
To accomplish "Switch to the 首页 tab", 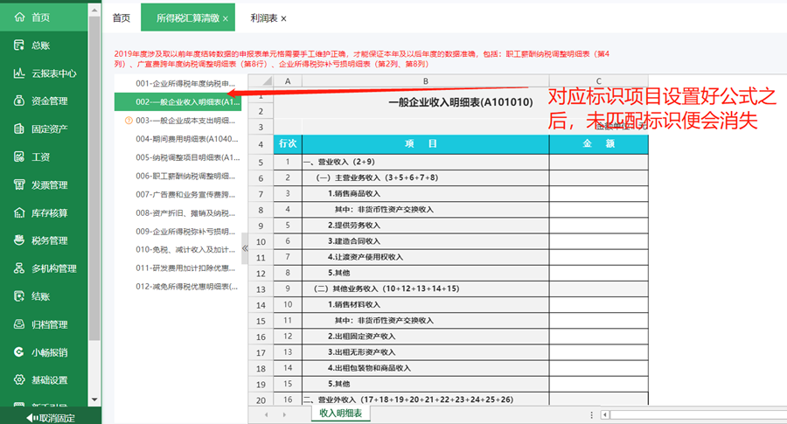I will (121, 18).
